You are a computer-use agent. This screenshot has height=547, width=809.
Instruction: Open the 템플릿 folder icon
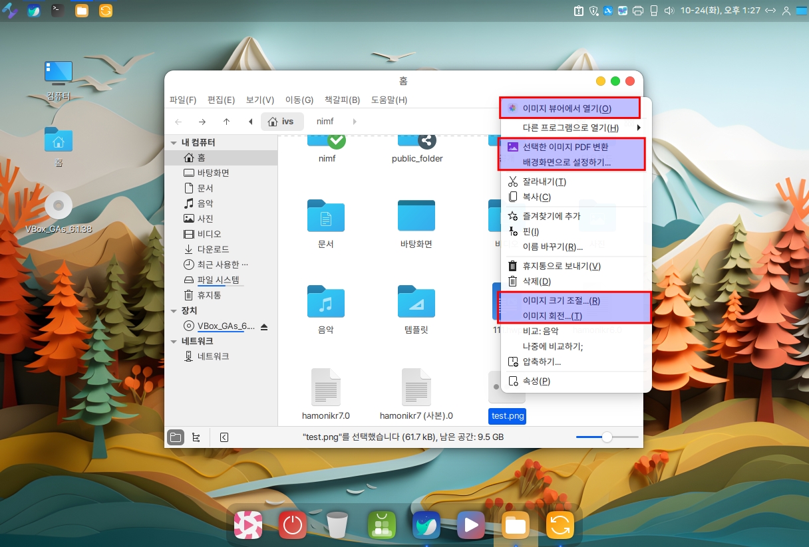[416, 302]
